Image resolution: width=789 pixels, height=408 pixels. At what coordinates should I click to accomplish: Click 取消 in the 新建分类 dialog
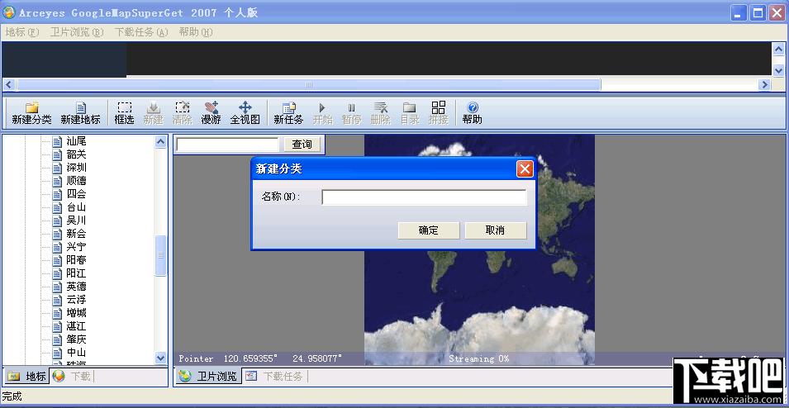(x=495, y=230)
